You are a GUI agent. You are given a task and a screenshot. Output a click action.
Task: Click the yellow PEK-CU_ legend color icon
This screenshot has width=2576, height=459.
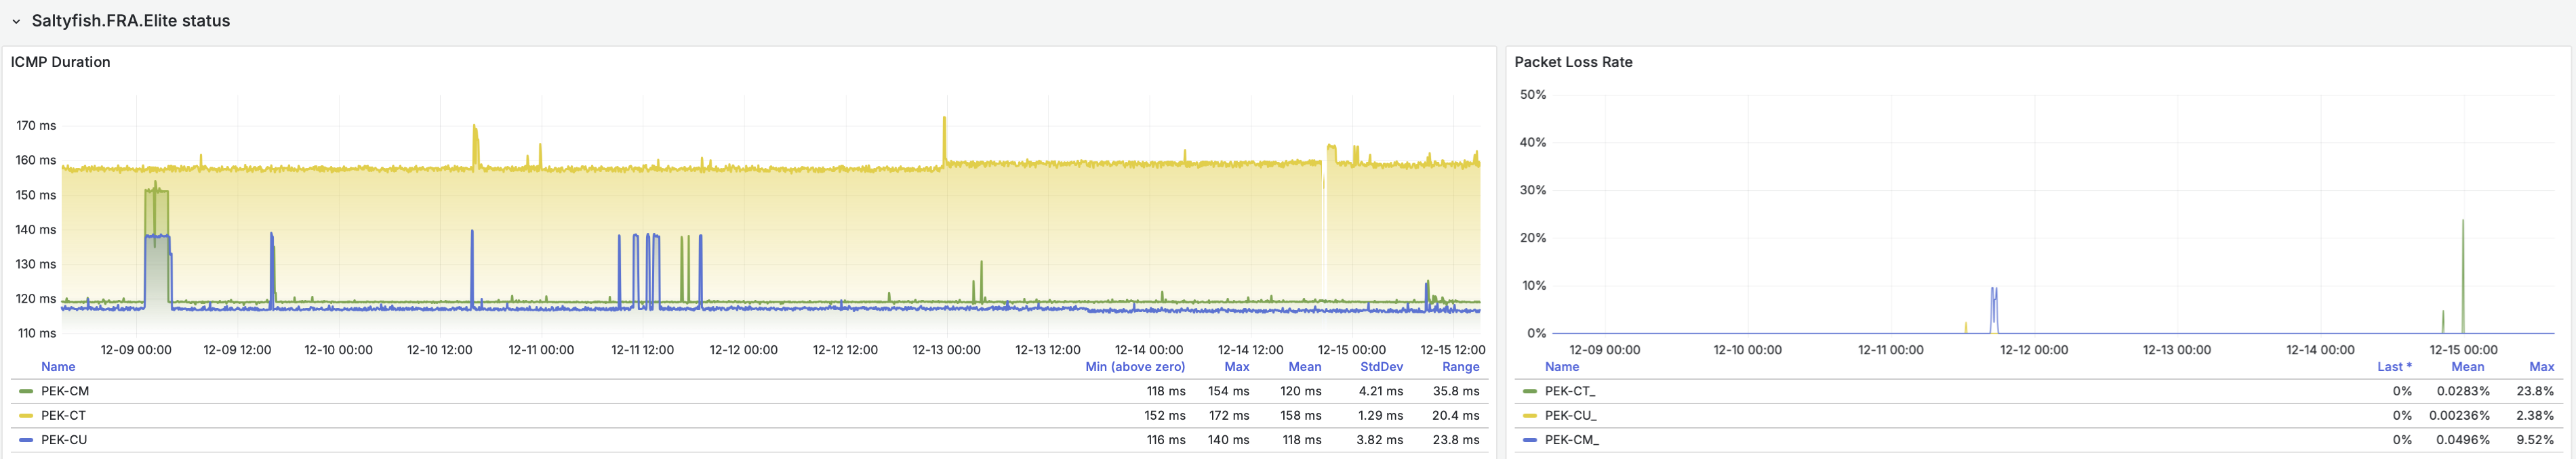[x=1529, y=415]
